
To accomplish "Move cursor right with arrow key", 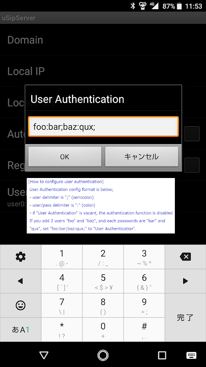I will click(x=185, y=281).
